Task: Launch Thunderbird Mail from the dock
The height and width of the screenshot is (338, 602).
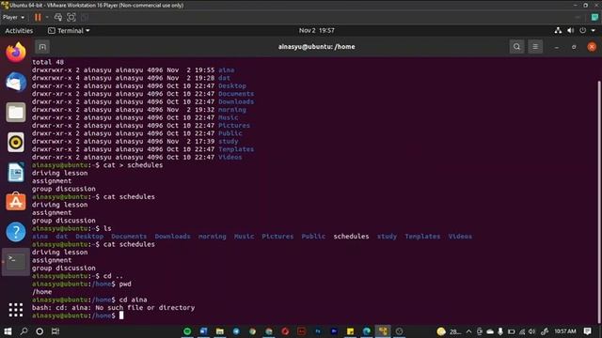Action: (16, 82)
